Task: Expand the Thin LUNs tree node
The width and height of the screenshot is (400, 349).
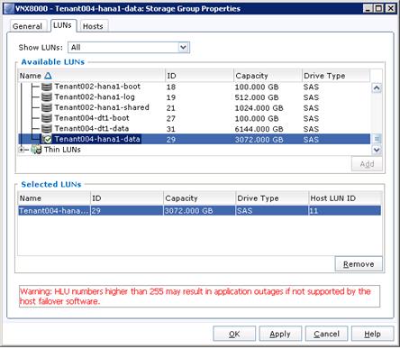Action: point(22,150)
